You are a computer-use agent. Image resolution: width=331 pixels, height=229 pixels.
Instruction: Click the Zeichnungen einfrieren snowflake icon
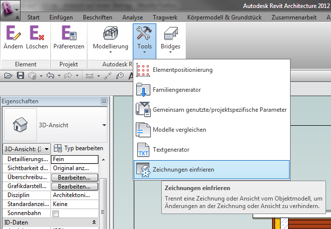click(143, 170)
